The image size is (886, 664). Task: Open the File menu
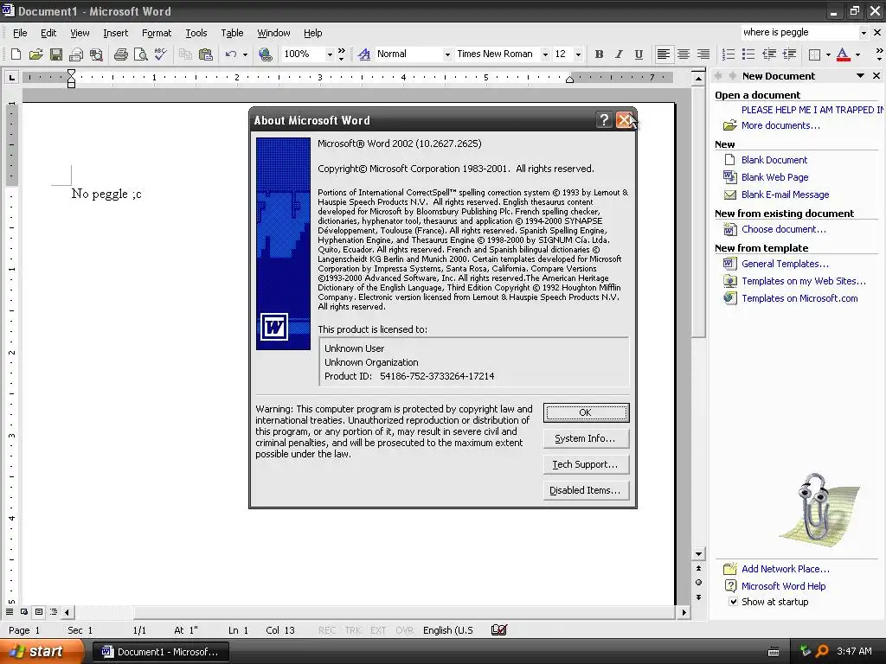pos(20,33)
